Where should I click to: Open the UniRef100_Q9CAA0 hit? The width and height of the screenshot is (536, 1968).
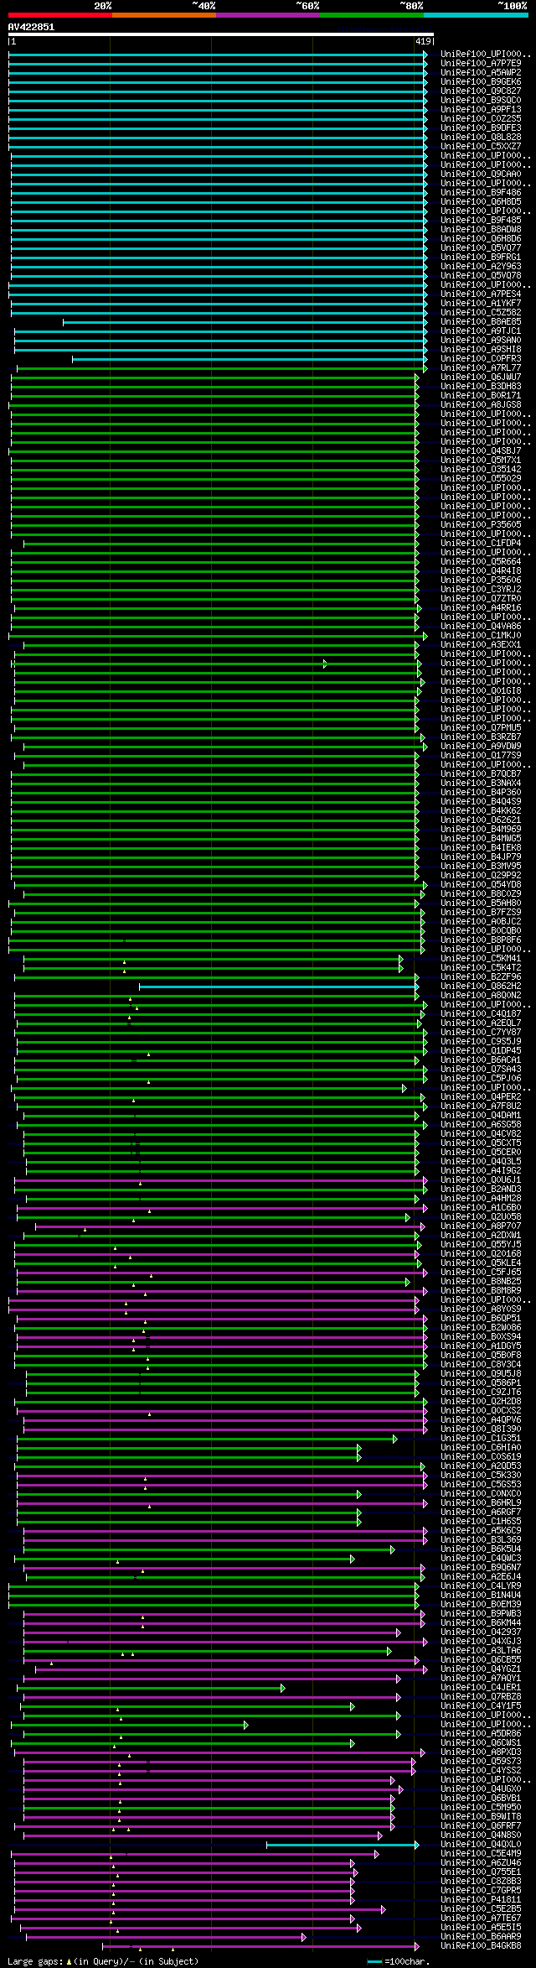[481, 174]
